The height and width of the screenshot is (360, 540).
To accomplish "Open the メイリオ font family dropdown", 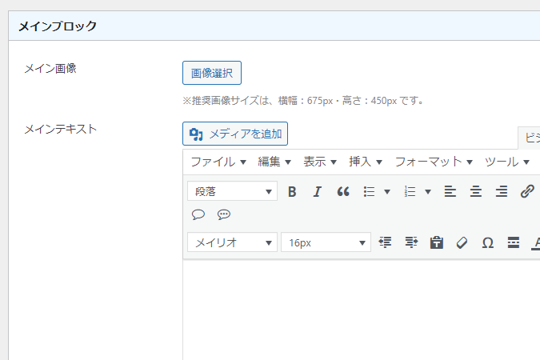I will [x=233, y=242].
